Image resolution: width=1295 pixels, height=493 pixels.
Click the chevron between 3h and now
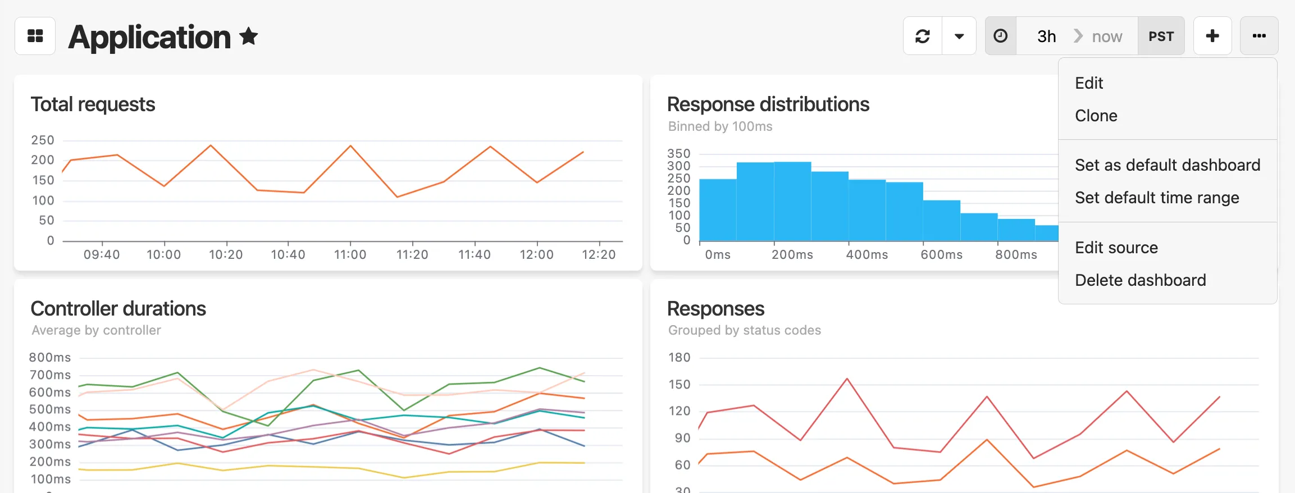(1078, 36)
